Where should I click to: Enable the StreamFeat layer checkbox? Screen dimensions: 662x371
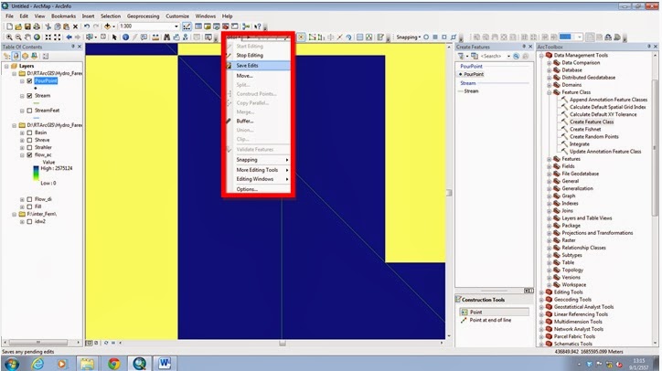click(29, 111)
